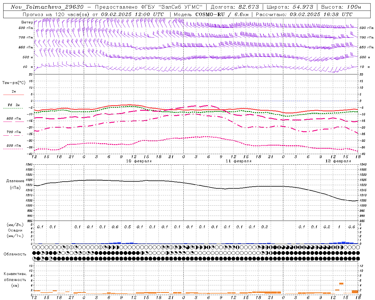Click the tallest orange convective cloud bar
Viewport: 375px width, 300px height.
(341, 284)
